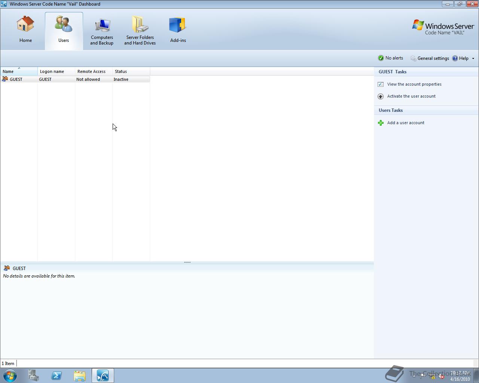Screen dimensions: 479x383
Task: Click the network status tray icon
Action: click(432, 376)
